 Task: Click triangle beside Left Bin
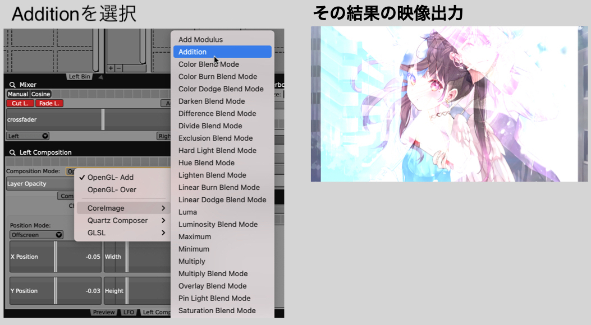100,77
